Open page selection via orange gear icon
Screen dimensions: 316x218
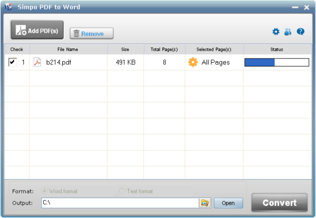click(x=193, y=62)
